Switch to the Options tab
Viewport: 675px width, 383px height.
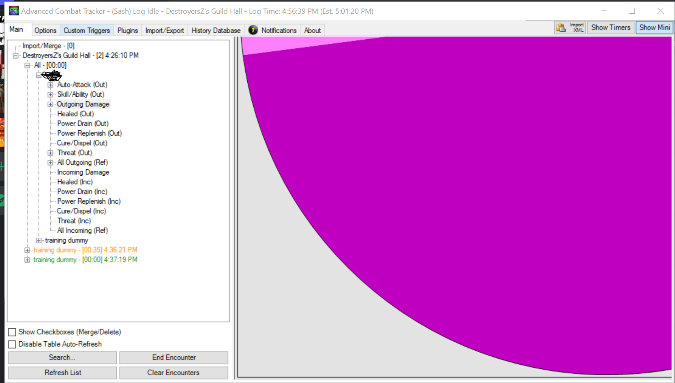45,30
